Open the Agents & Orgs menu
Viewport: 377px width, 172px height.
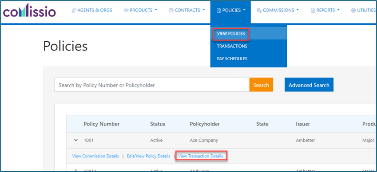[92, 10]
